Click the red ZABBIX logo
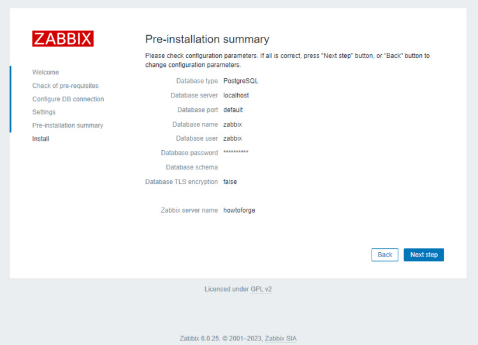The height and width of the screenshot is (345, 478). click(62, 38)
